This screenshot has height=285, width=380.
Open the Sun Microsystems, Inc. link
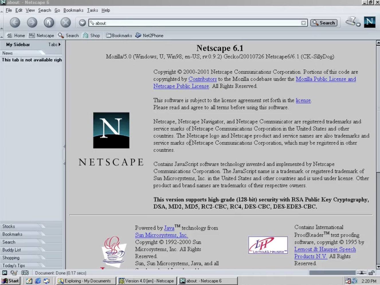161,235
